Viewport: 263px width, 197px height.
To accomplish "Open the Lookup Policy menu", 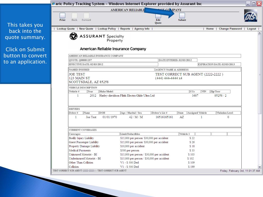I will (107, 29).
